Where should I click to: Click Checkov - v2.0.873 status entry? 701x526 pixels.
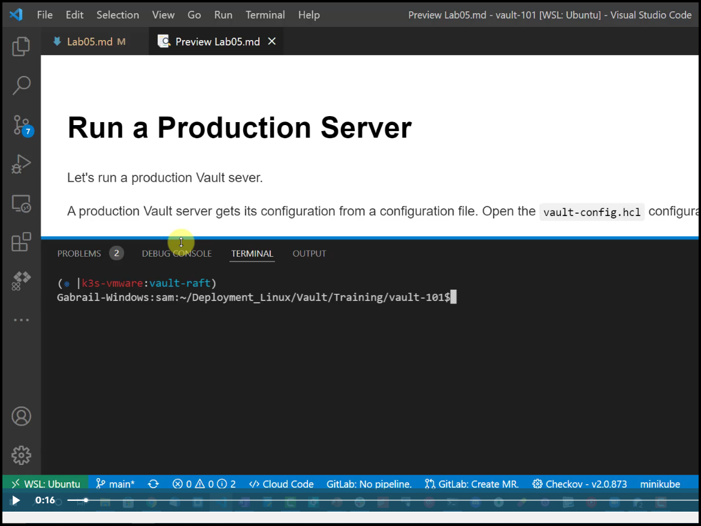tap(579, 484)
